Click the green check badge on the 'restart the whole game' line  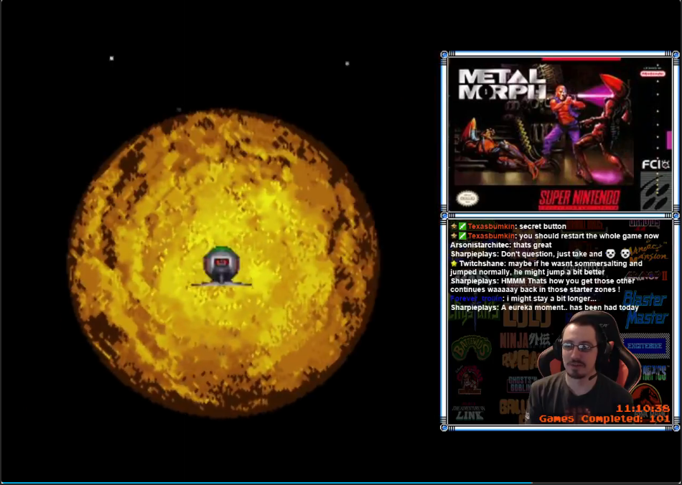click(x=462, y=236)
